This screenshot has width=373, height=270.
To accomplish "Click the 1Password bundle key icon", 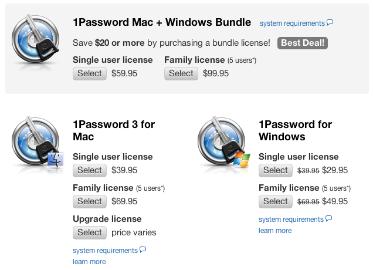I will (x=35, y=38).
